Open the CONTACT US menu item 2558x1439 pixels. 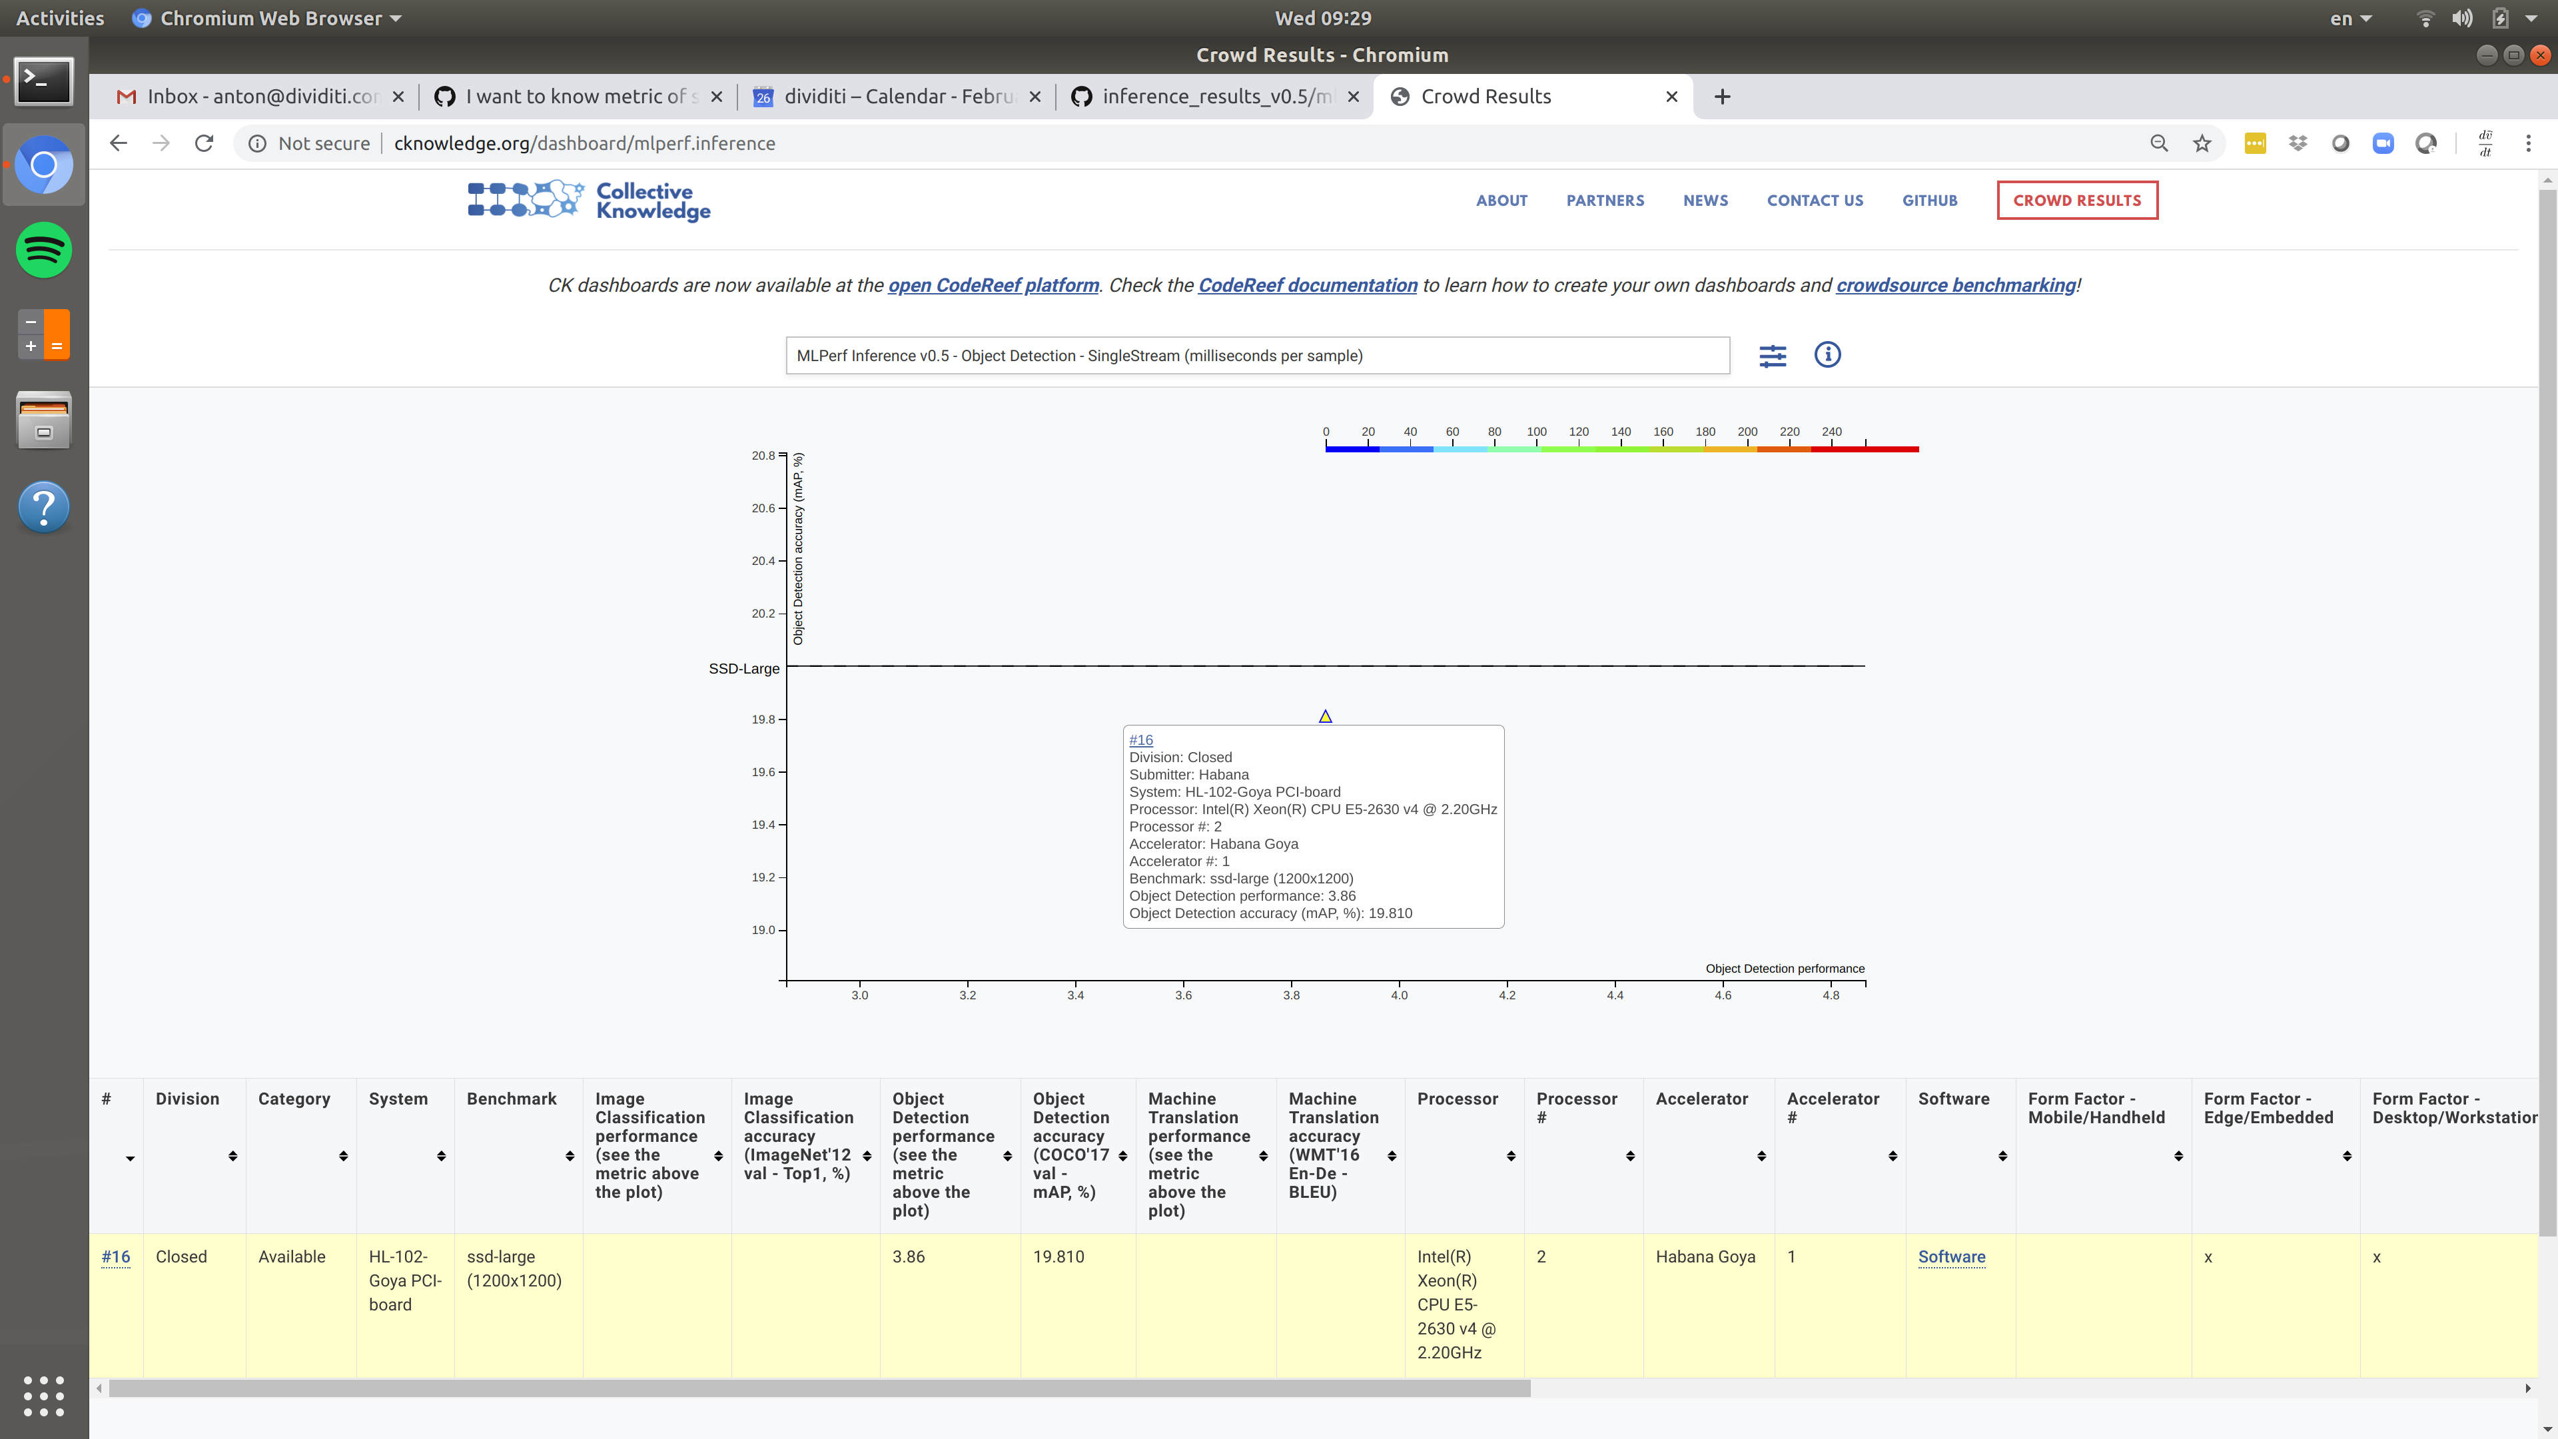click(1814, 200)
